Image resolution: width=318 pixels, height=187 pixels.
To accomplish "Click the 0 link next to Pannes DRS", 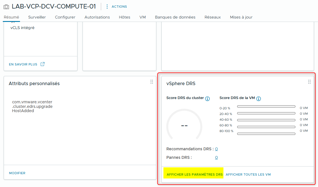I will point(216,157).
